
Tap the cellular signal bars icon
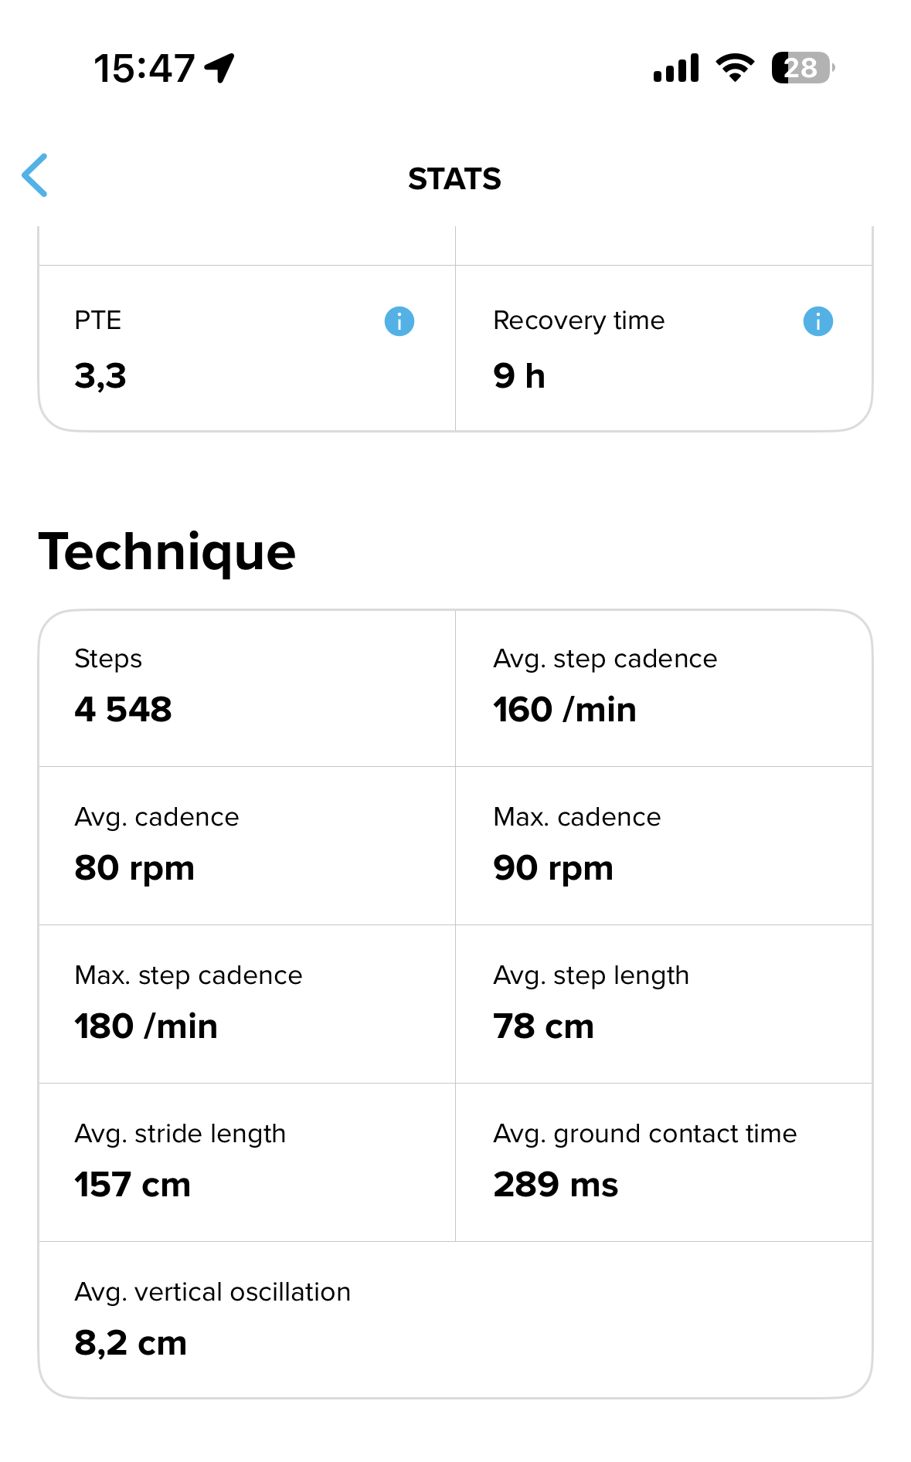point(676,68)
